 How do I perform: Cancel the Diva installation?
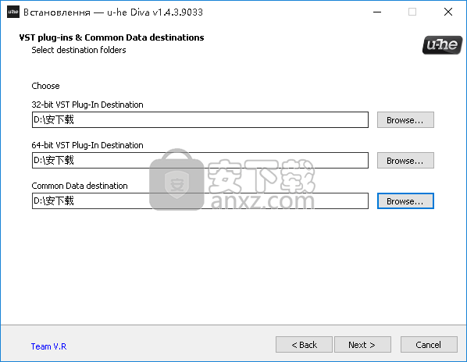[x=429, y=345]
